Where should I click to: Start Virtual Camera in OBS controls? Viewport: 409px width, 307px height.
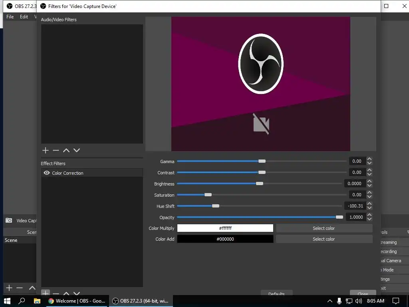point(395,261)
